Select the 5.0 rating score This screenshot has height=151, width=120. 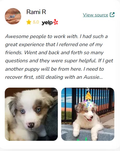pos(36,22)
